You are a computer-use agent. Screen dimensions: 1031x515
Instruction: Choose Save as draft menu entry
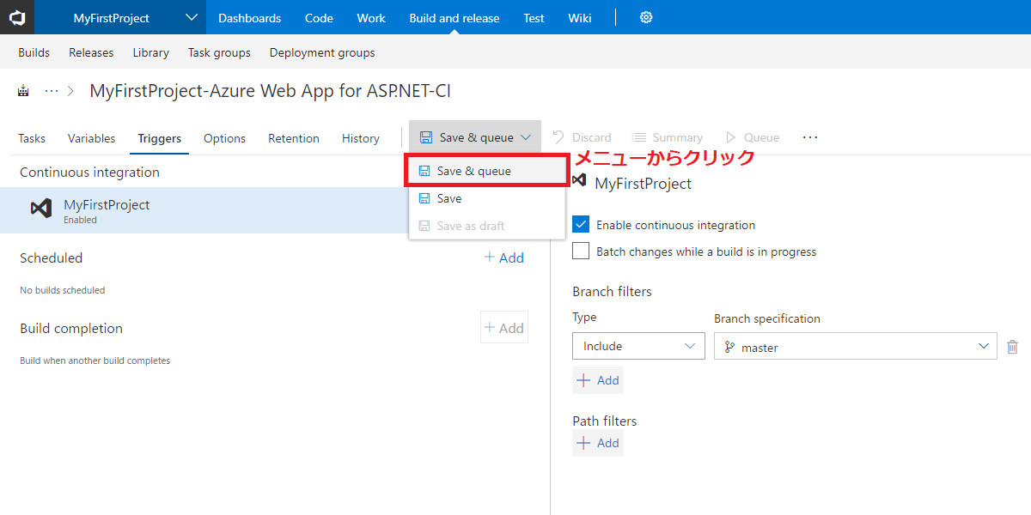[487, 226]
